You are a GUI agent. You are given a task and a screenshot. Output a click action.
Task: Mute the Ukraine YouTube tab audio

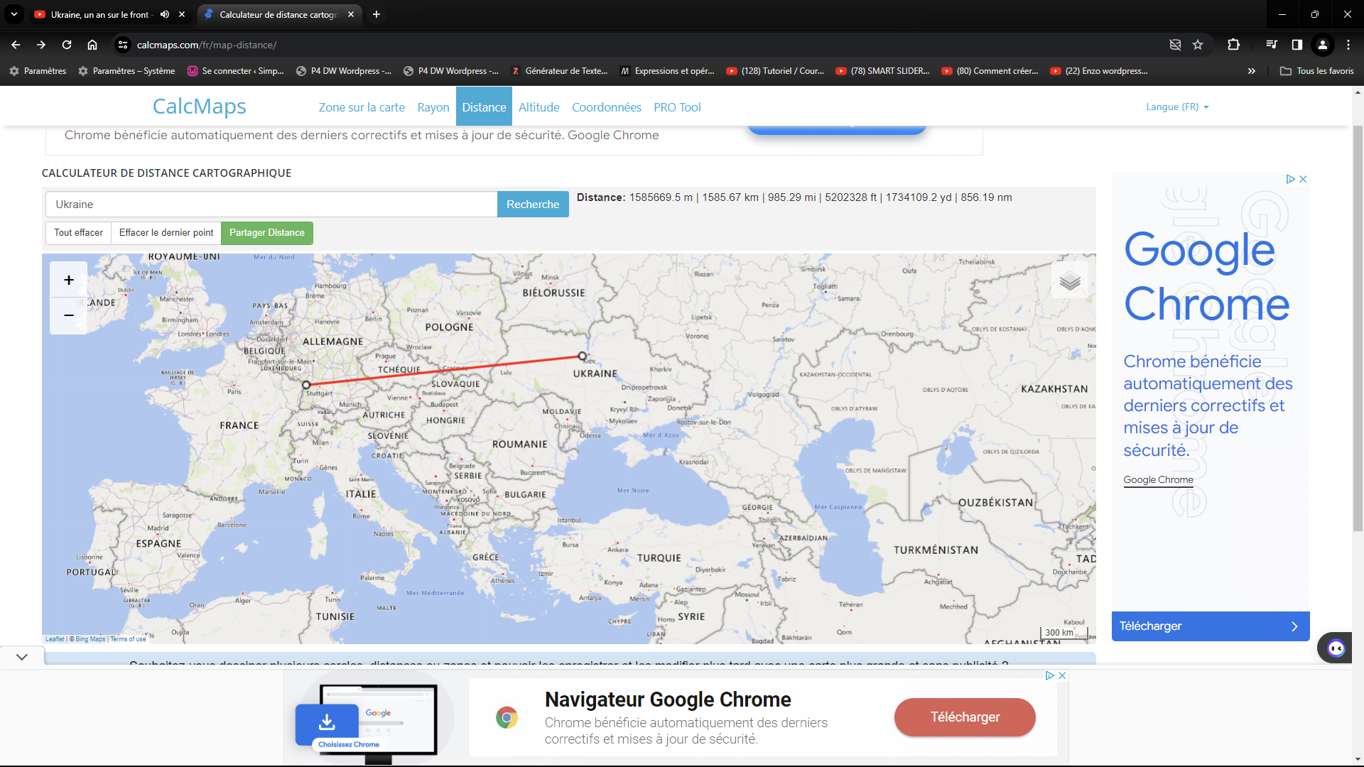(x=165, y=14)
